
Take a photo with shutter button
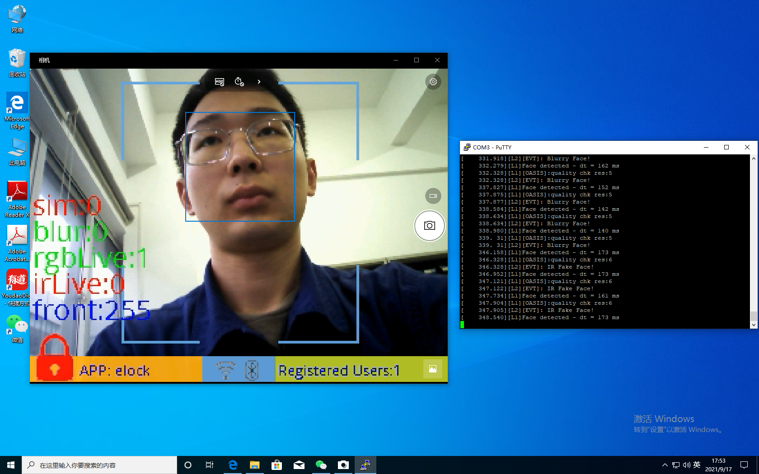click(430, 226)
